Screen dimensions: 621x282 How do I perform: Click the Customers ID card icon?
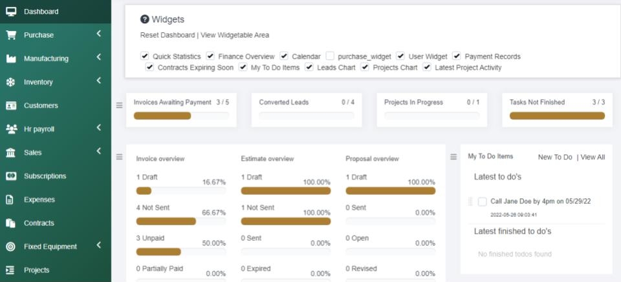point(11,105)
